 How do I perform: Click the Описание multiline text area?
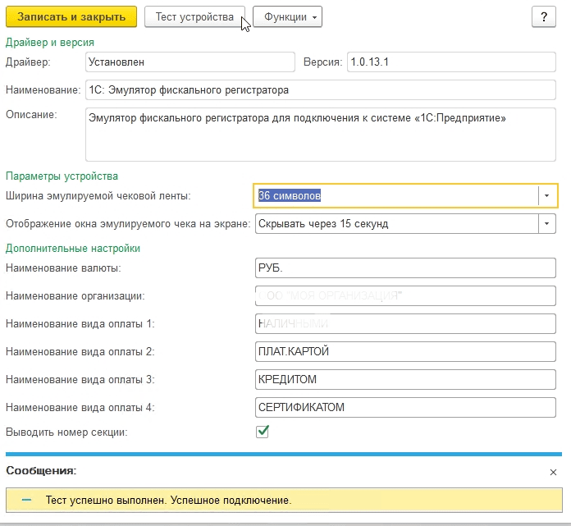pyautogui.click(x=320, y=134)
